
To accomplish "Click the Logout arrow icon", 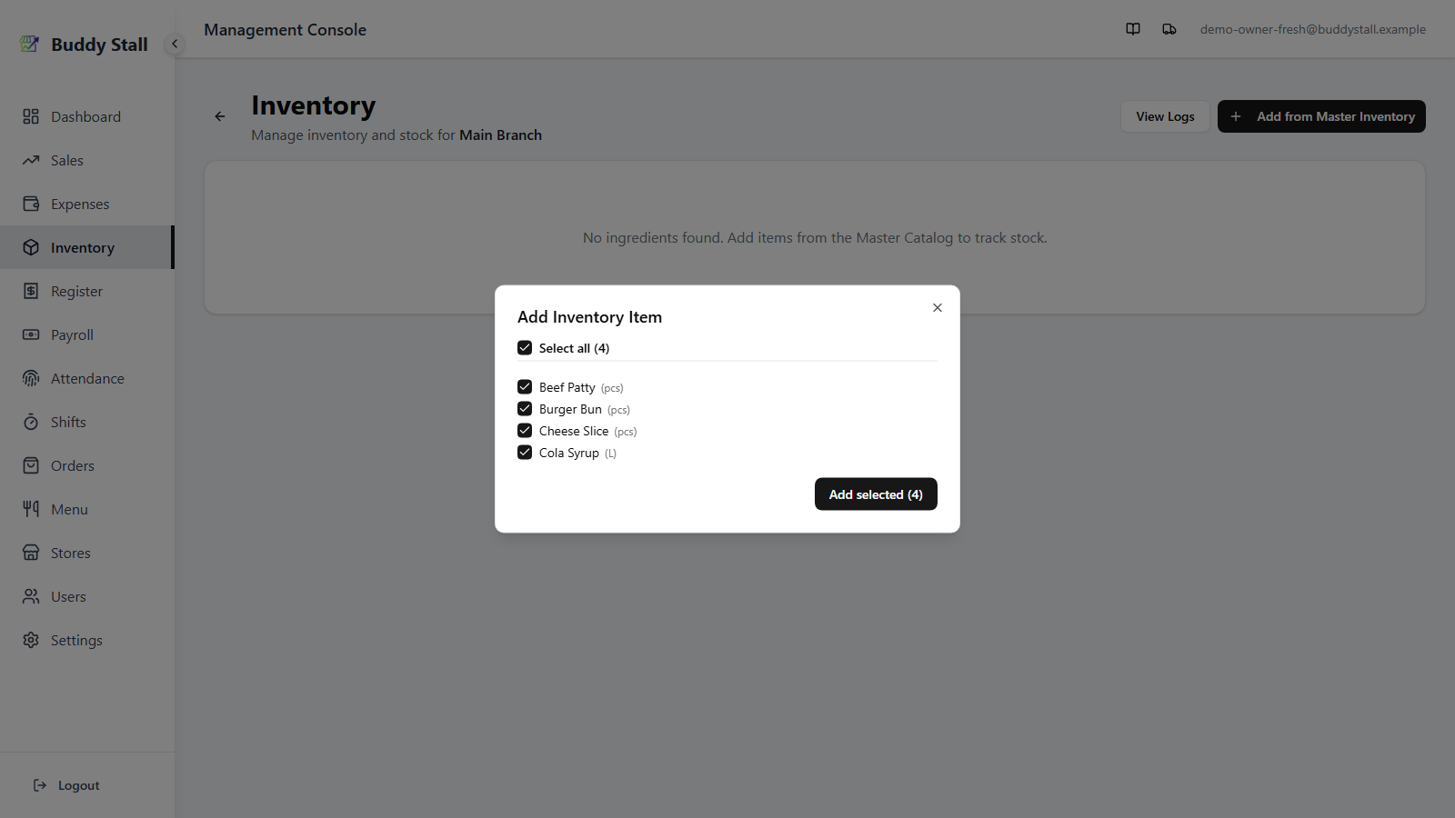I will pos(40,785).
